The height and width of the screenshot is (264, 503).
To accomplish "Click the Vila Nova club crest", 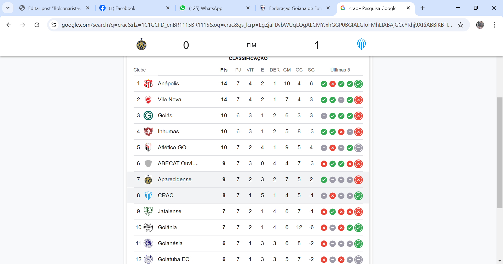I will 148,100.
